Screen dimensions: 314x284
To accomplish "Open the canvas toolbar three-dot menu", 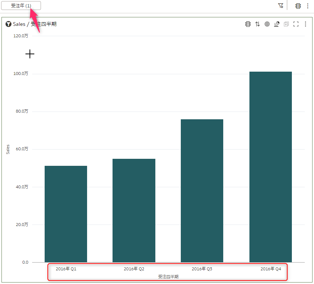I will pos(308,6).
